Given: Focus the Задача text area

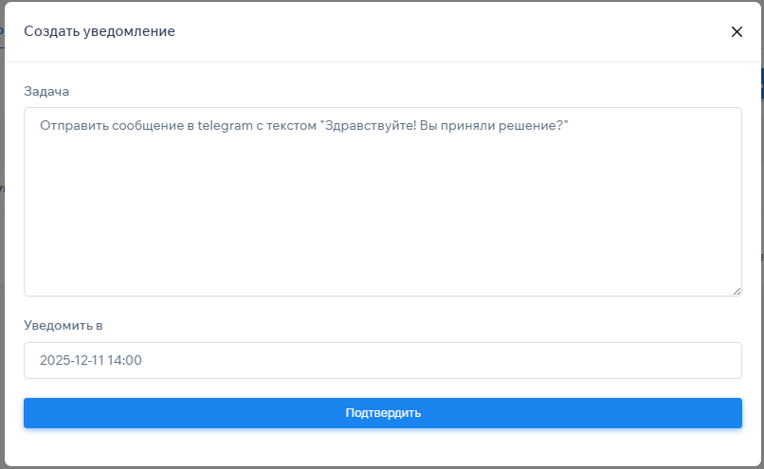Looking at the screenshot, I should [382, 218].
